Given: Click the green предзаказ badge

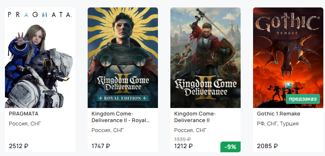Looking at the screenshot, I should point(303,99).
